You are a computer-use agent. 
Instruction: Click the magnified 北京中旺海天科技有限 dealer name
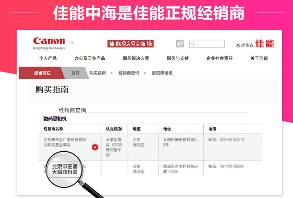click(x=65, y=169)
